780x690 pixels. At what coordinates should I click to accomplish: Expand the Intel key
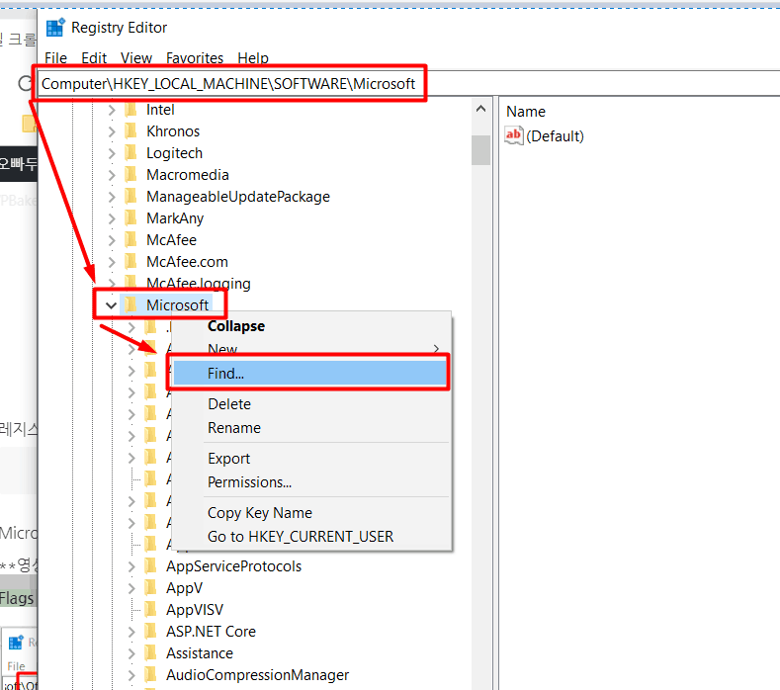[112, 110]
